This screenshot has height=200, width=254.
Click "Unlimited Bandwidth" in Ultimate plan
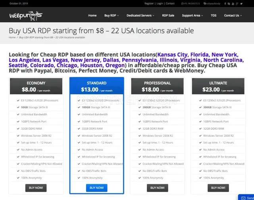click(216, 115)
